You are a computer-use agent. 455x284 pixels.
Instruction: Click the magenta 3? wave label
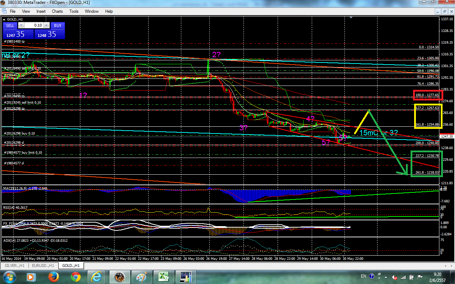pyautogui.click(x=243, y=128)
